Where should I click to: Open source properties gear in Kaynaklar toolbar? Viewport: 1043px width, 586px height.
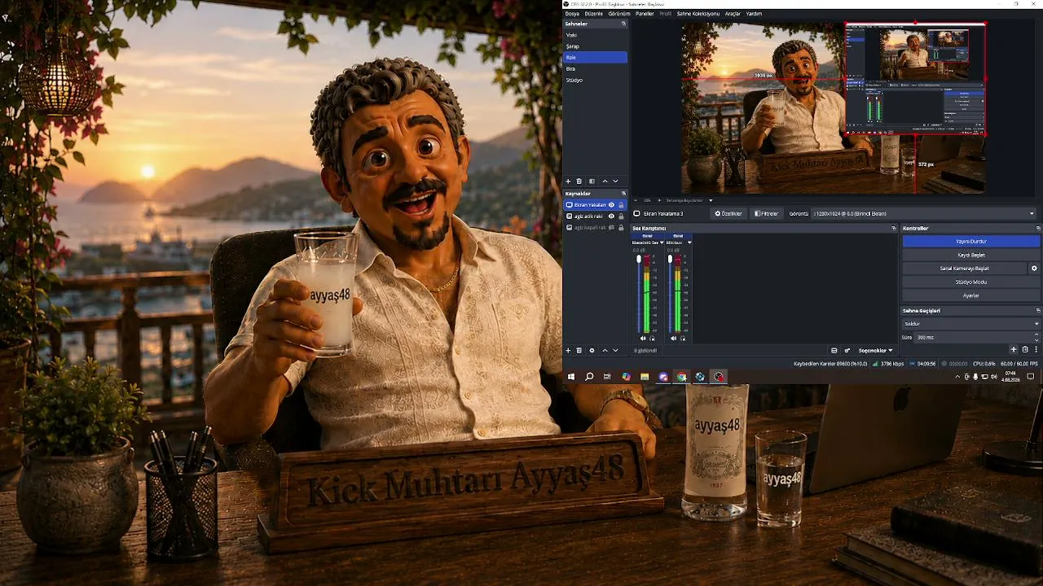tap(592, 350)
